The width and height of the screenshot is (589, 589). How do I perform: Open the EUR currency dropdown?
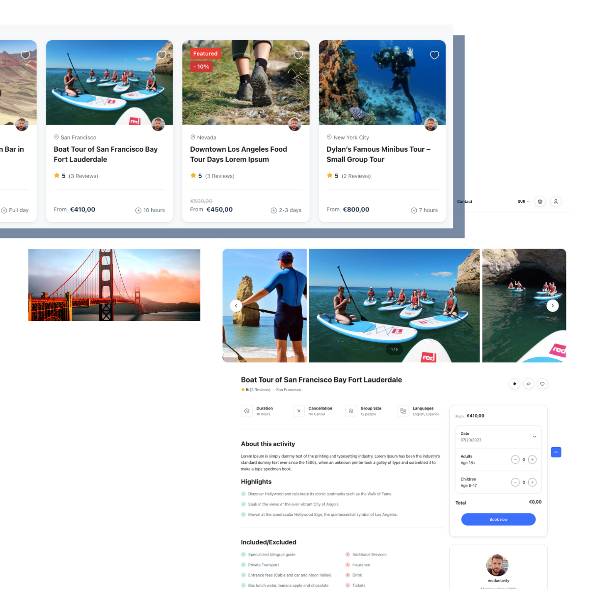[523, 202]
